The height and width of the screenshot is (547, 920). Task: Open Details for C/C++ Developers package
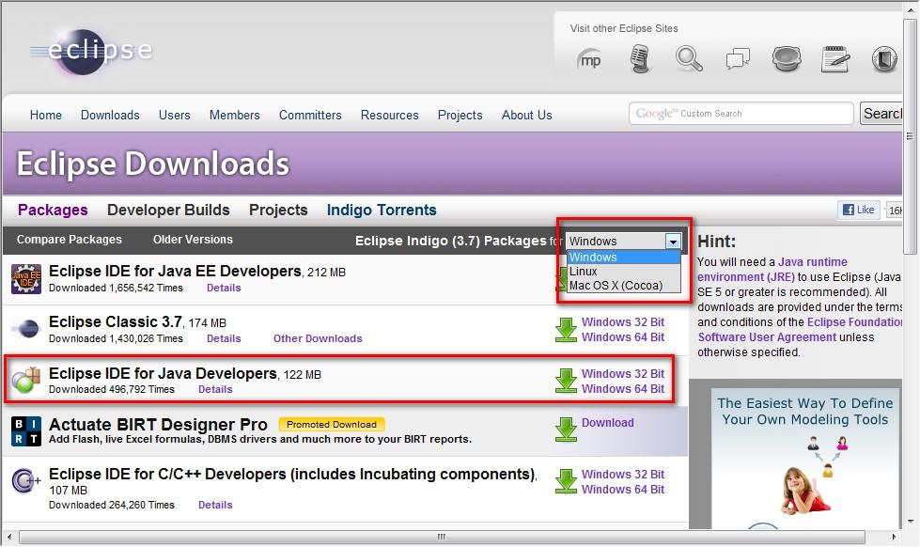click(215, 506)
